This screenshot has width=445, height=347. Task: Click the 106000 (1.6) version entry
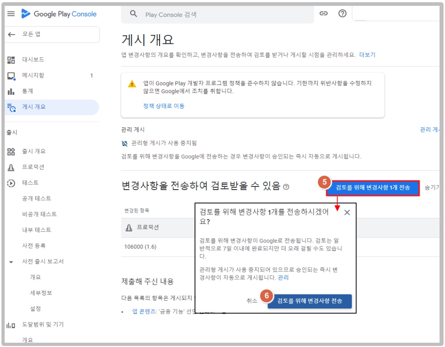point(140,247)
